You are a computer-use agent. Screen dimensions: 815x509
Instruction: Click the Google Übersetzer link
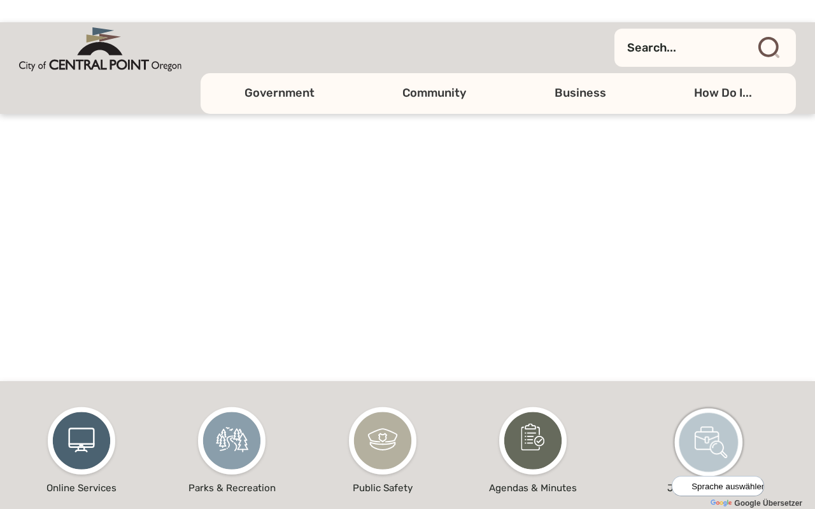pos(756,503)
